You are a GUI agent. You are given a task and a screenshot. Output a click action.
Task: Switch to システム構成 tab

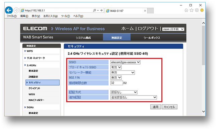tap(83, 38)
